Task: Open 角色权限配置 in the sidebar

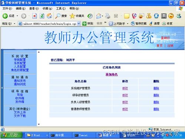Action: tap(20, 70)
